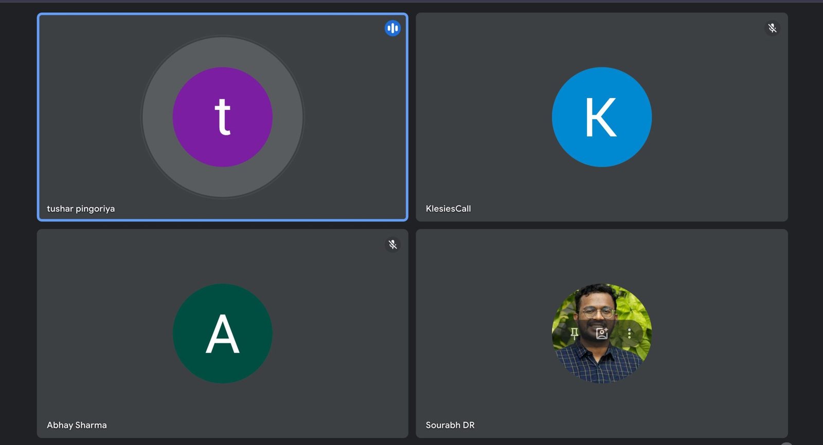
Task: Click the blue audio speaking indicator on tushar's tile
Action: 392,28
